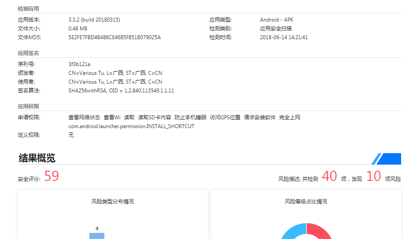Click the 风险类型分布情况 chart title

(x=112, y=202)
